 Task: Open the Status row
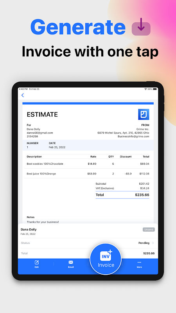click(88, 243)
